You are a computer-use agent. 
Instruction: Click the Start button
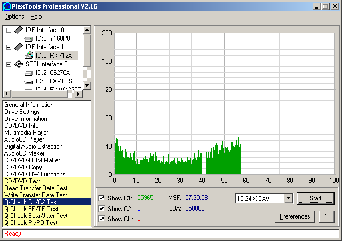315,198
